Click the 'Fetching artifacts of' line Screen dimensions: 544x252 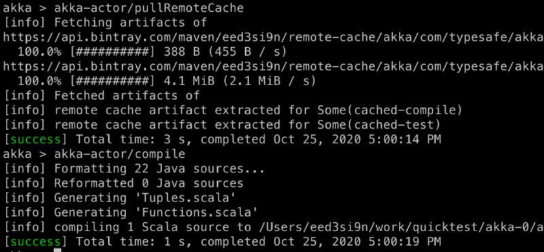(x=131, y=22)
